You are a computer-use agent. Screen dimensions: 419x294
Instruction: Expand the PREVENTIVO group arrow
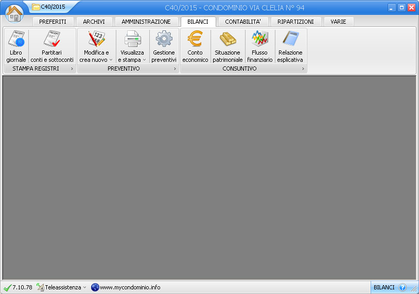coord(174,68)
